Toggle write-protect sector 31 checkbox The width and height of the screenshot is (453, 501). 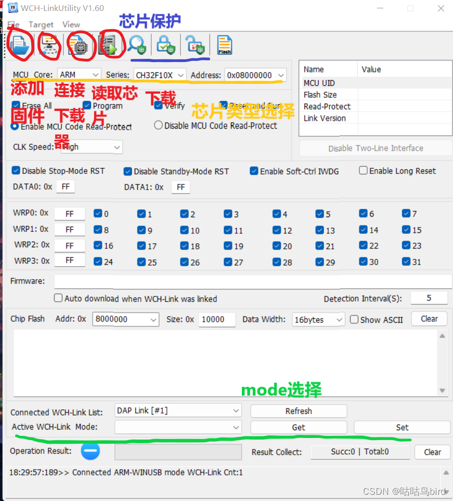[406, 261]
